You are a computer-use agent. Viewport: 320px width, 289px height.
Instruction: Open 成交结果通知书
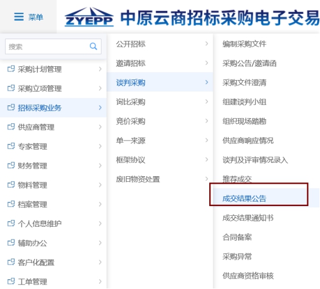(x=248, y=218)
